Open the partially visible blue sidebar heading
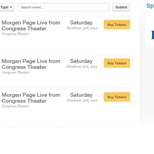The image size is (154, 154). (x=150, y=6)
